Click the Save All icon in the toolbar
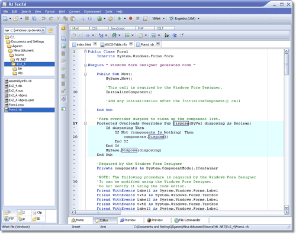Screen dimensions: 296x234 [34, 18]
